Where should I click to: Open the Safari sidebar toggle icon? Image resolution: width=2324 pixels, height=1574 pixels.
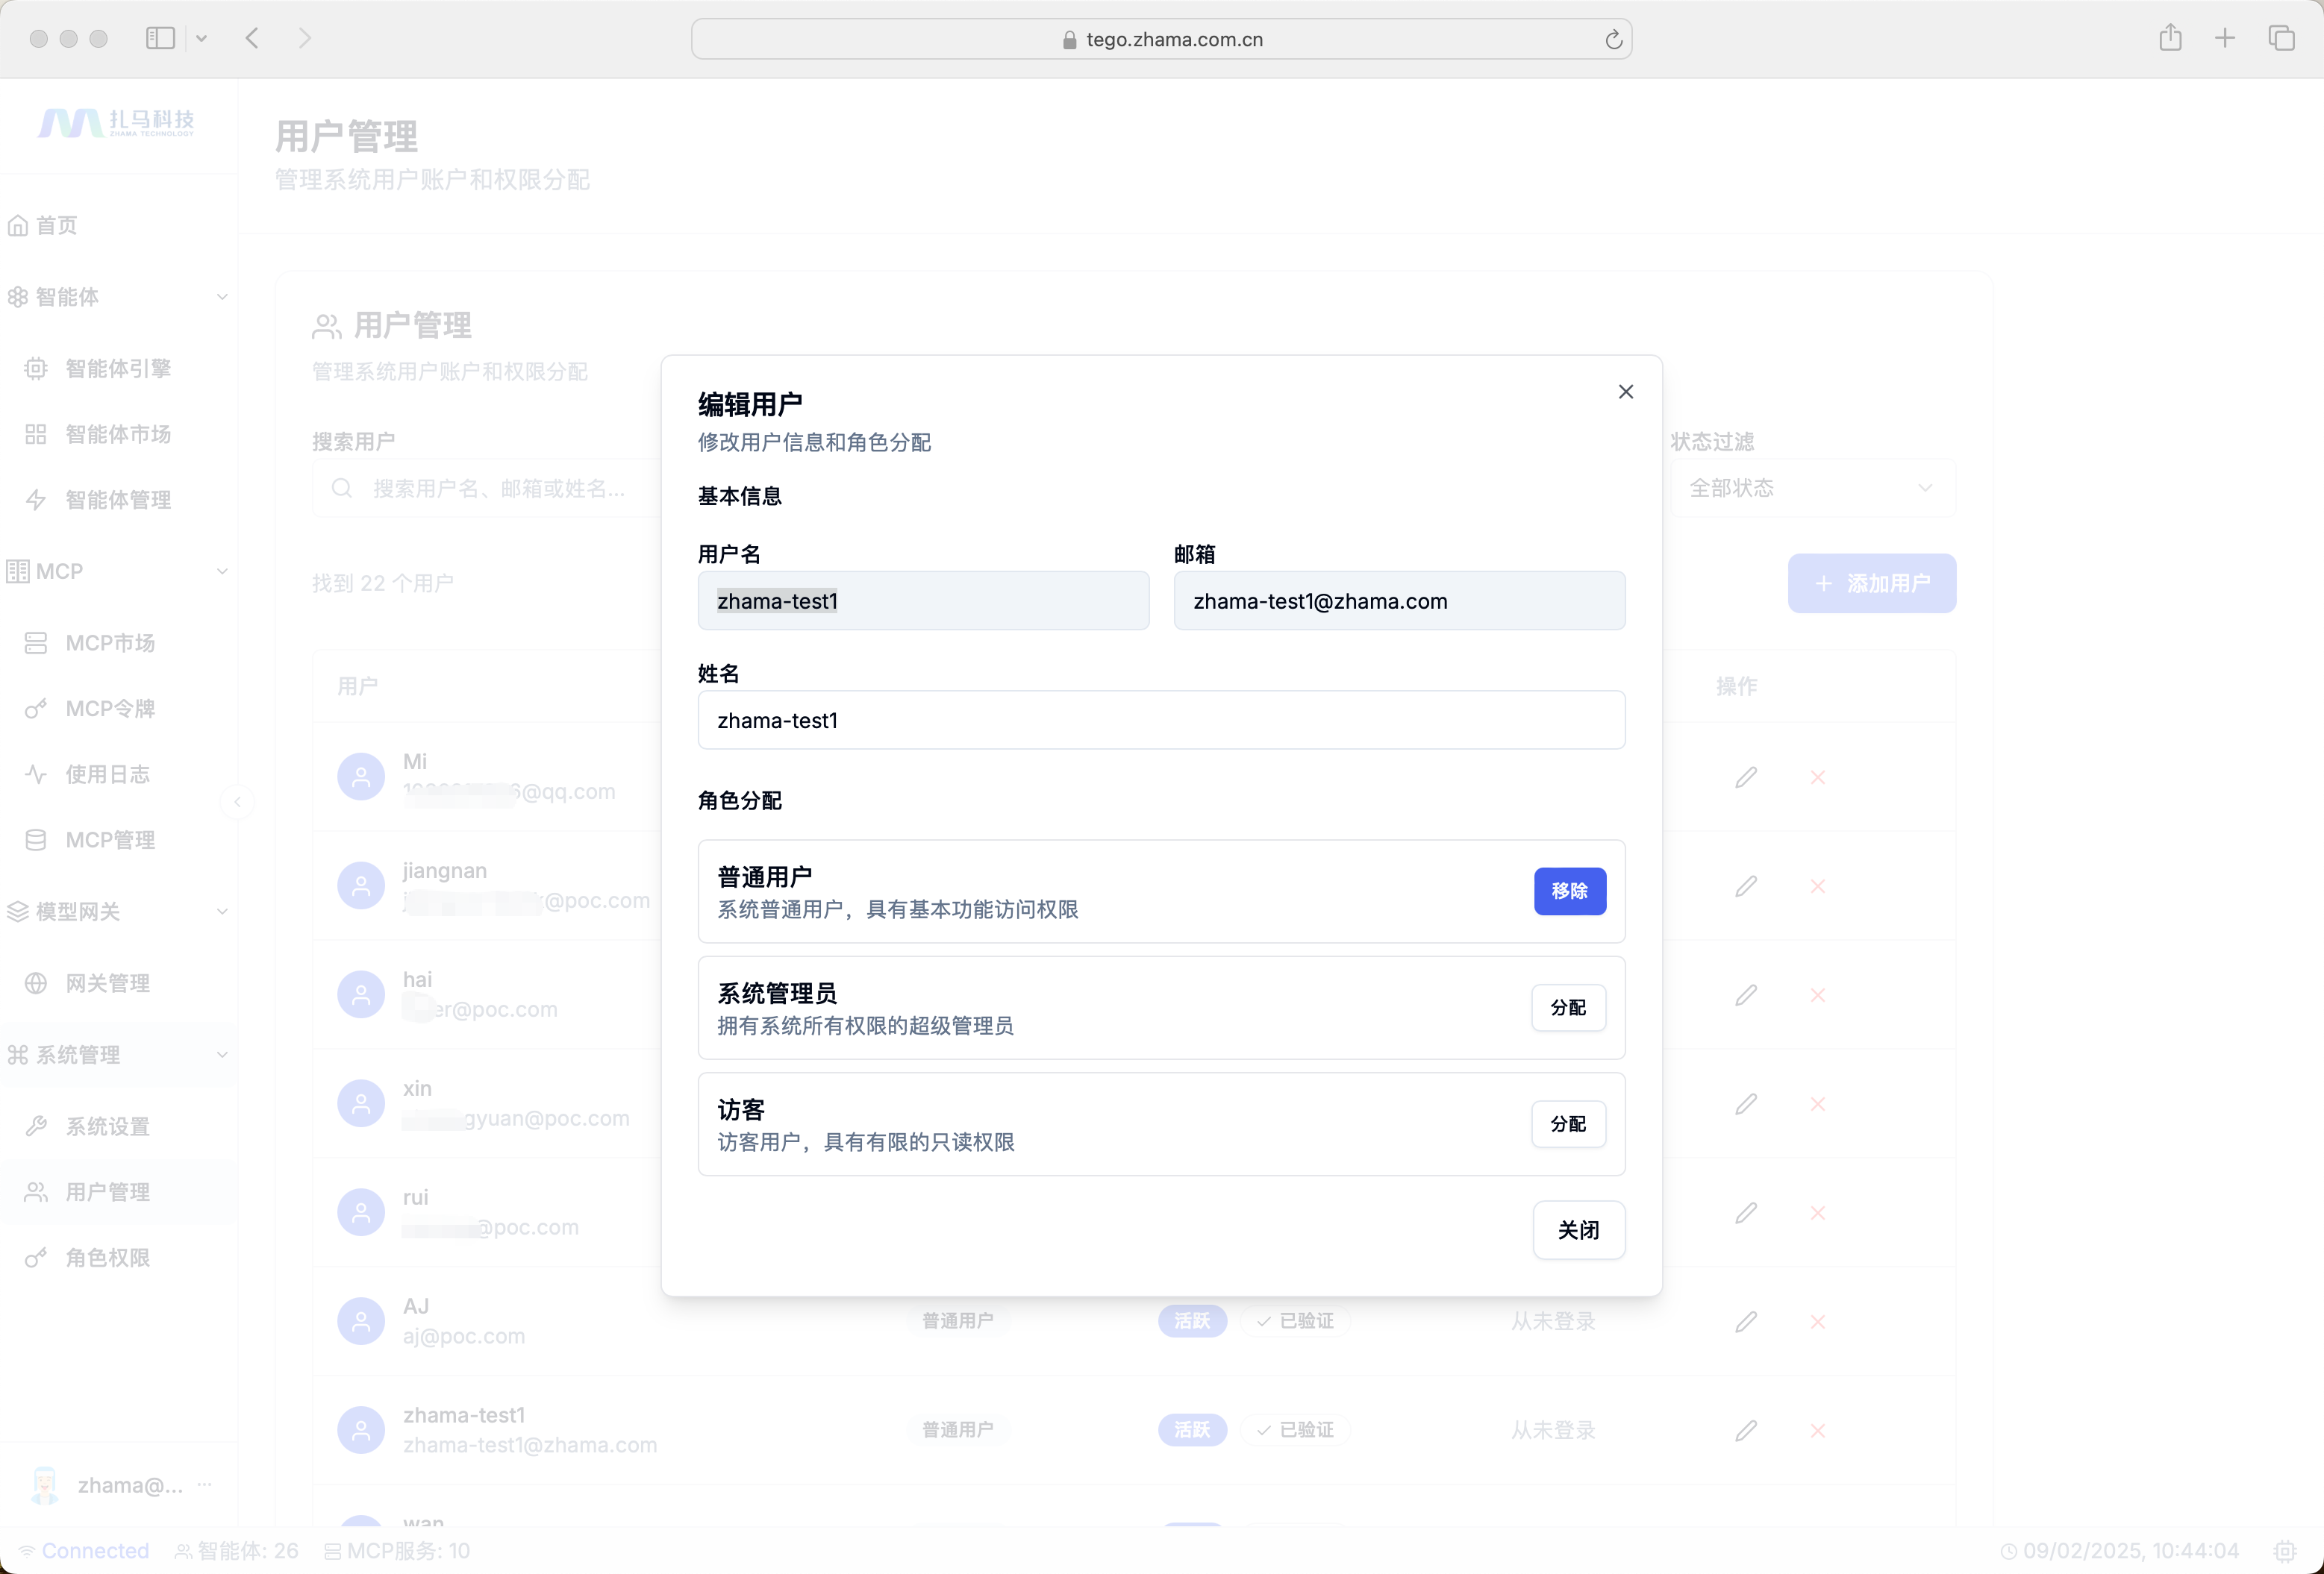pos(161,38)
